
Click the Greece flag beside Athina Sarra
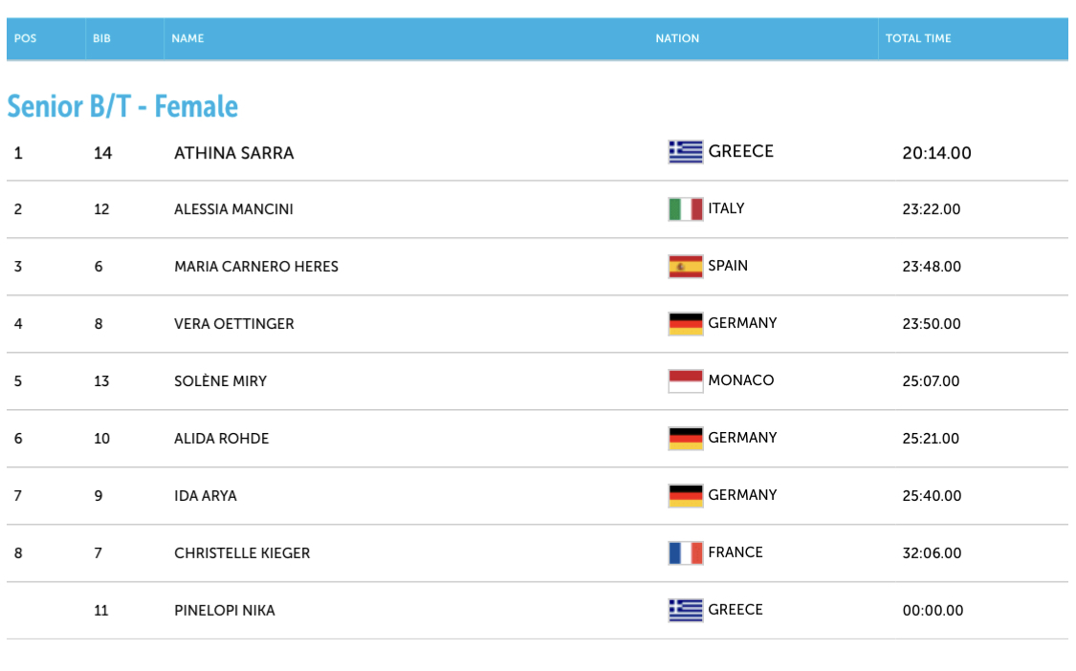[x=685, y=152]
